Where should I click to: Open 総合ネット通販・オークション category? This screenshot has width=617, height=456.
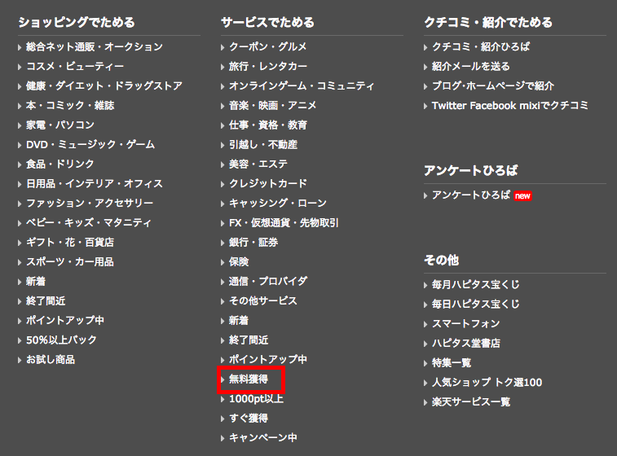(x=95, y=46)
